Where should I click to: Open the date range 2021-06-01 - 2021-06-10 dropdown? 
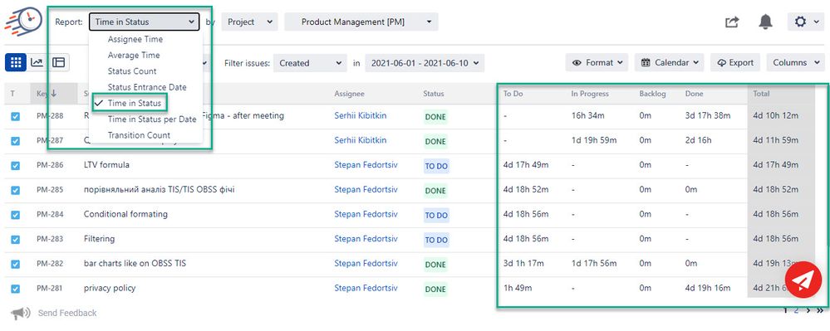click(x=425, y=63)
